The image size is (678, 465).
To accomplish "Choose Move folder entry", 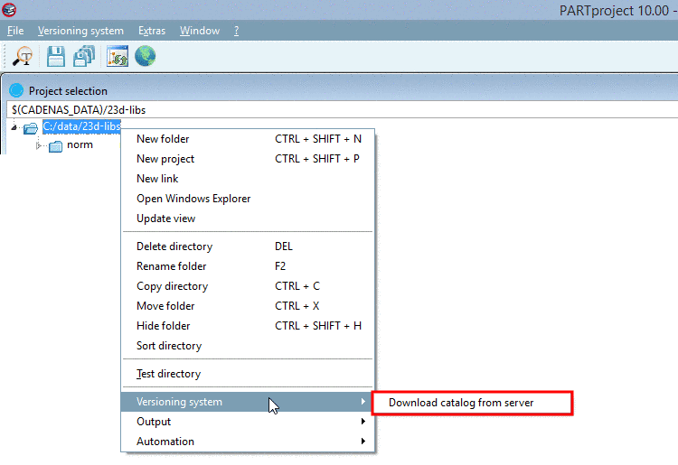I will (x=248, y=306).
